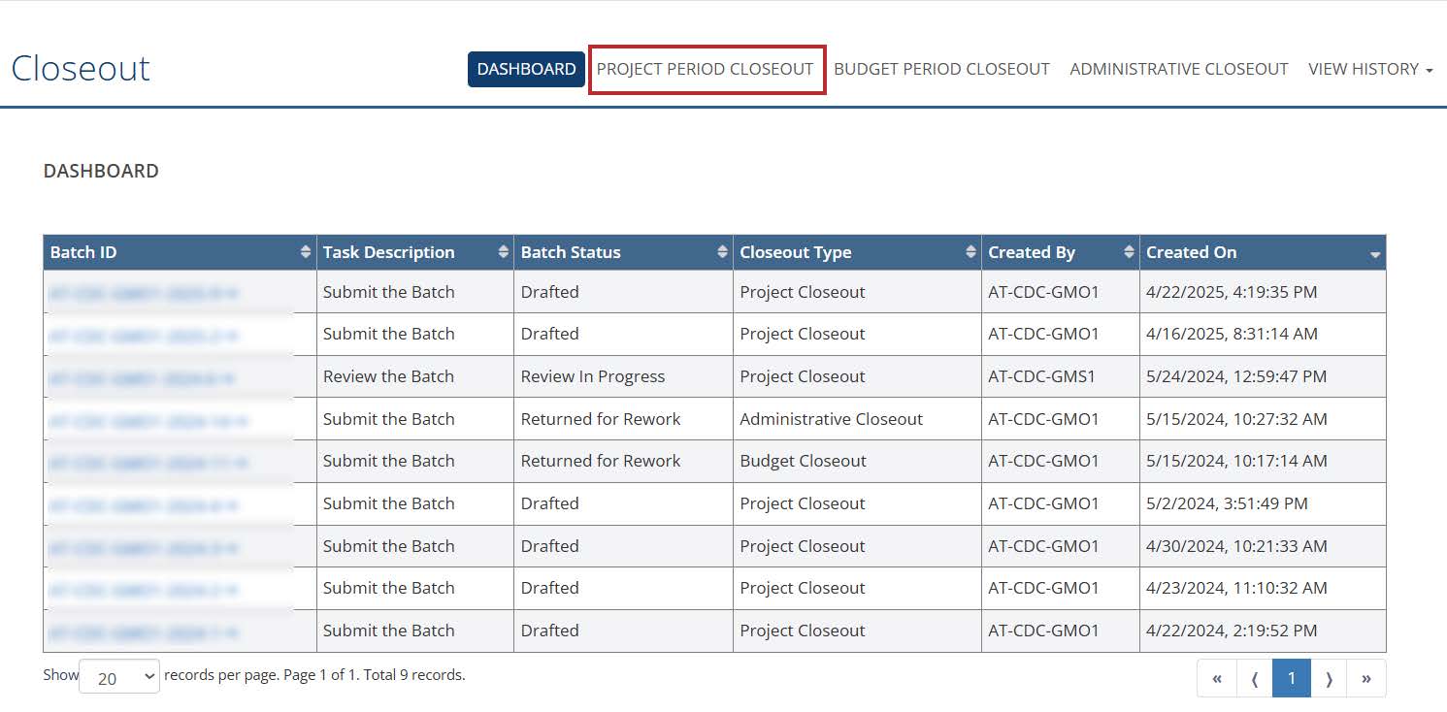This screenshot has width=1447, height=712.
Task: Jump to last page double-chevron
Action: coord(1365,678)
